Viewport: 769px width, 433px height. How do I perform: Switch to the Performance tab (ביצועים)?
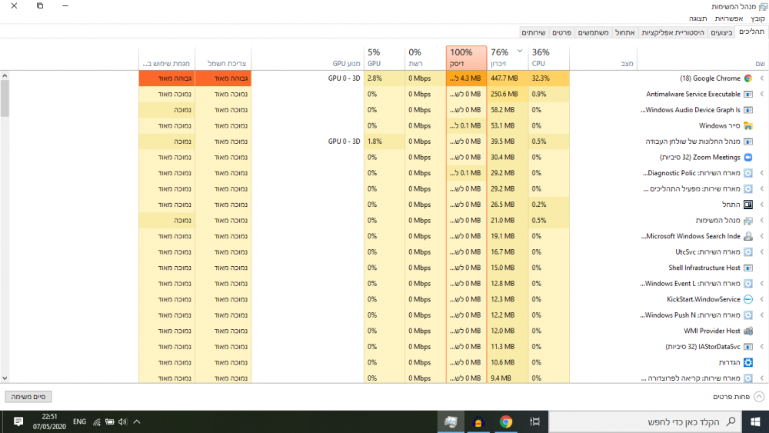[x=722, y=32]
